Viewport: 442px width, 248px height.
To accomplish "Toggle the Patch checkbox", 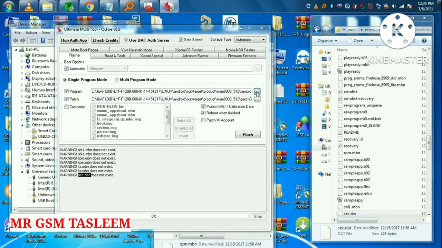I will point(67,99).
